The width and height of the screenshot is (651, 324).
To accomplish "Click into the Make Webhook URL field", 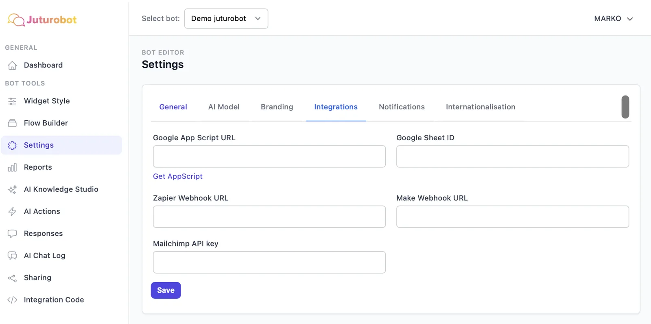I will 513,217.
